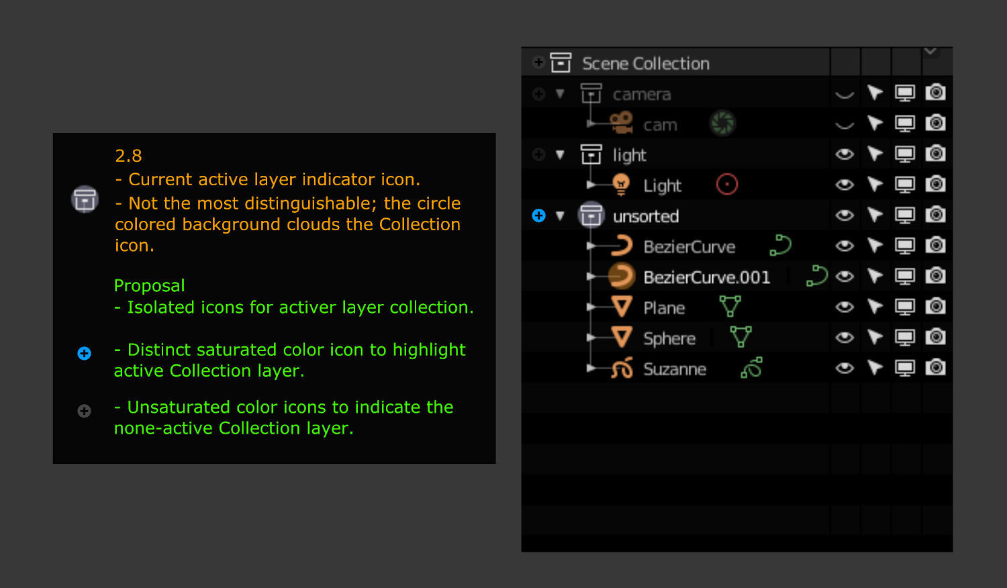Select the Suzanne name in the outliner

675,369
